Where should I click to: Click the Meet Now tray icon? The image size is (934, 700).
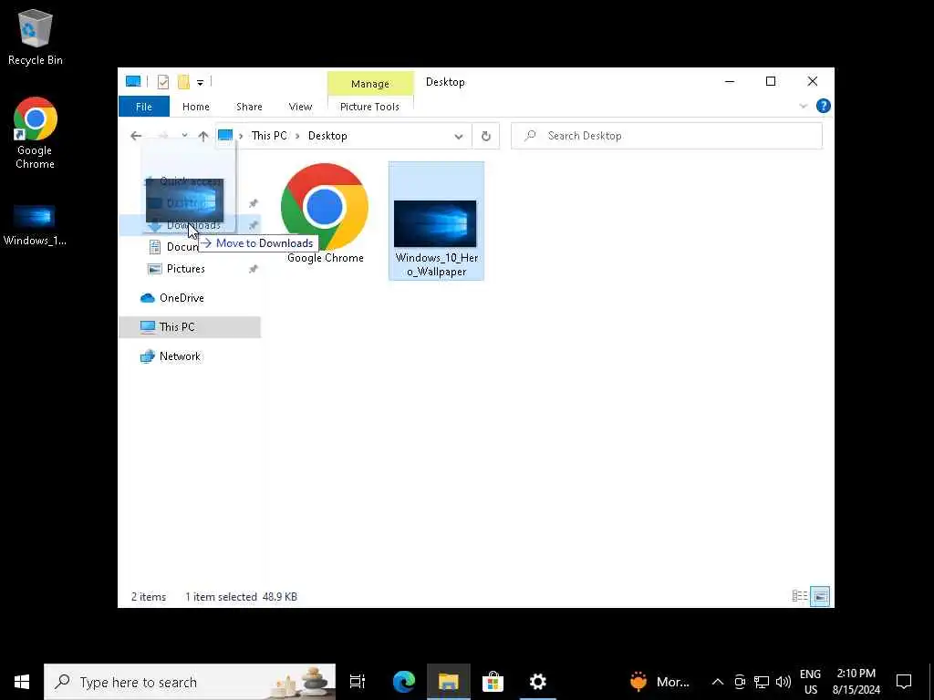739,682
